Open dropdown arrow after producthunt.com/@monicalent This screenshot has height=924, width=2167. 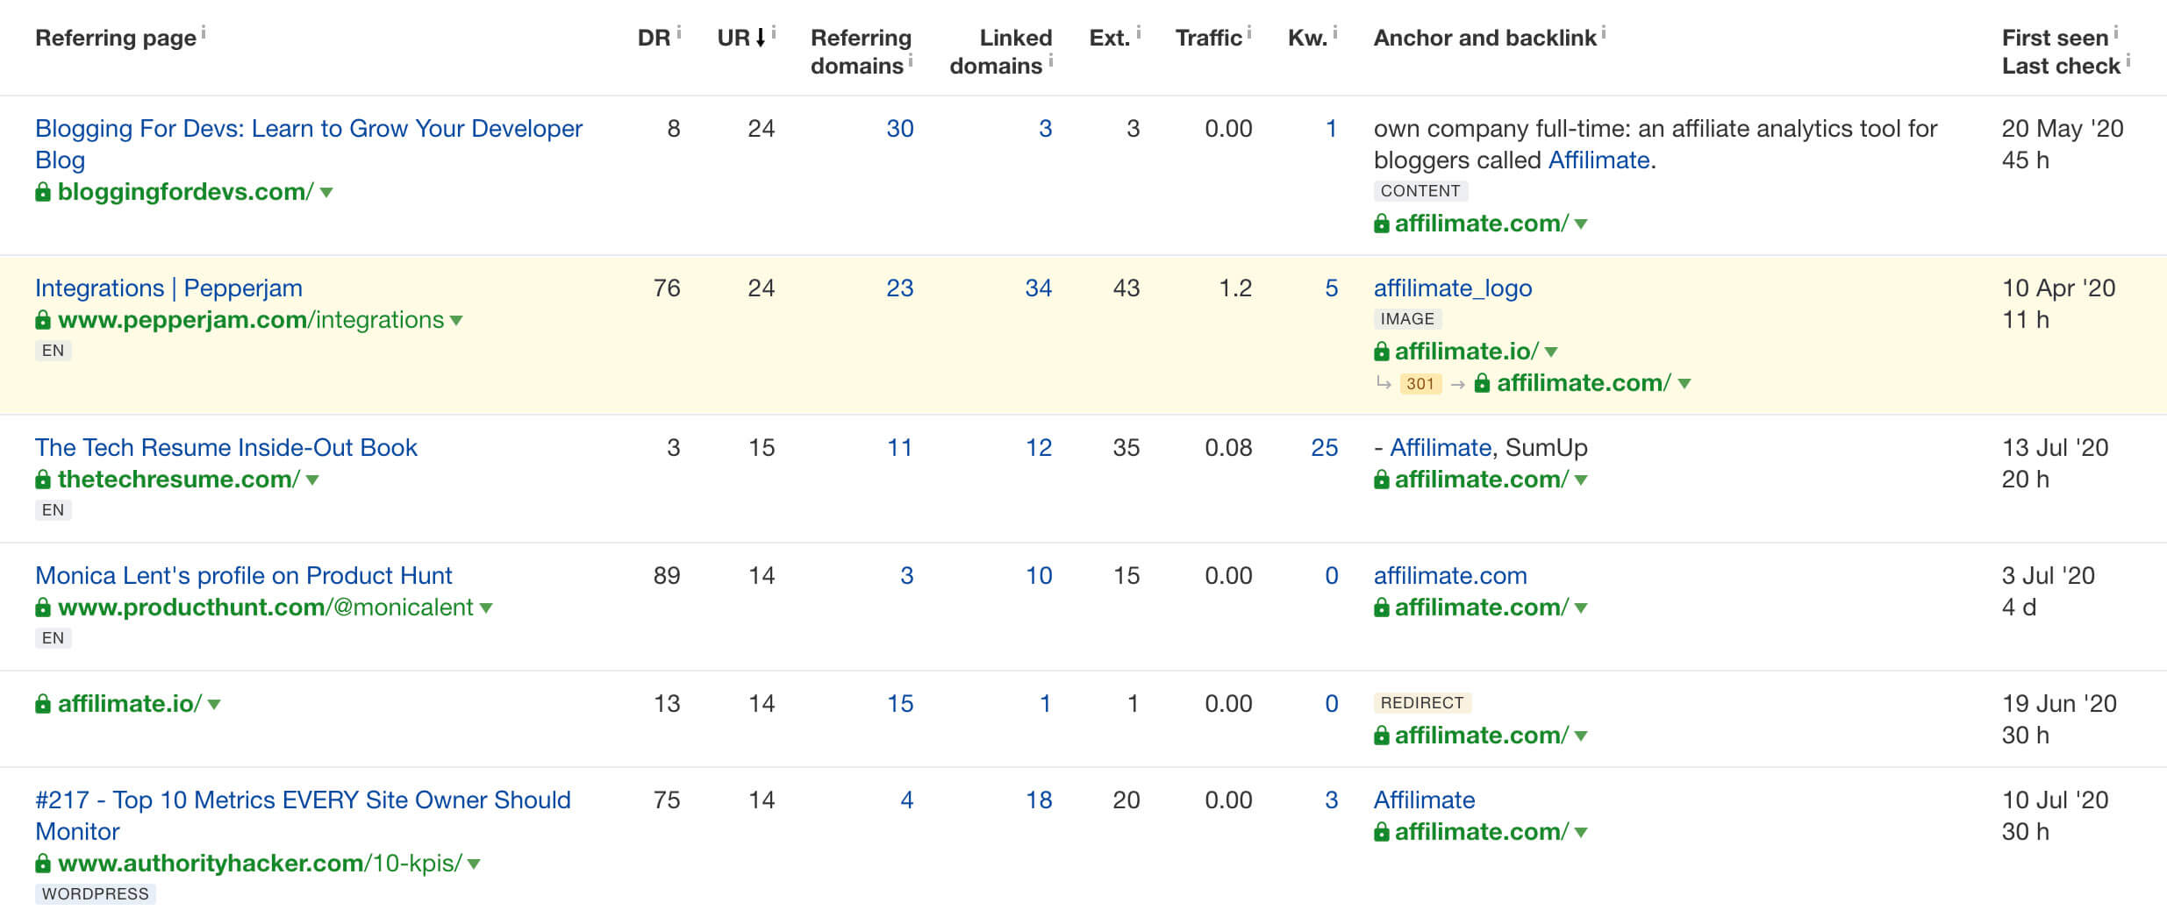pyautogui.click(x=486, y=608)
